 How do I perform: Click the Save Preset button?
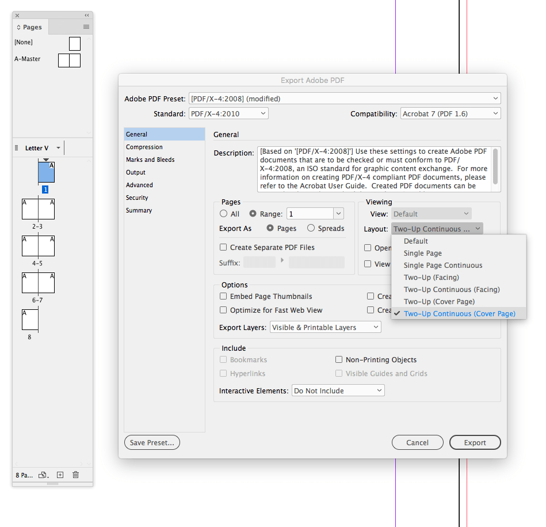(152, 442)
